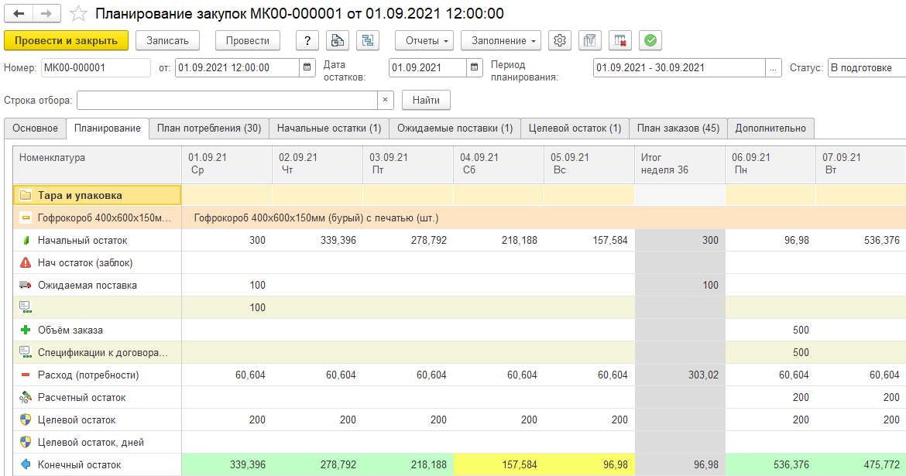This screenshot has height=476, width=906.
Task: Click the Начальный остаток green marker icon
Action: coord(26,240)
